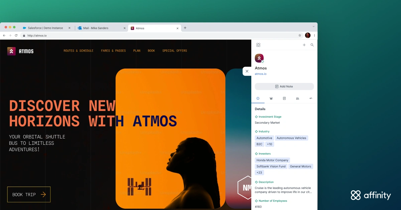Open the Plan menu item
Viewport: 401px width, 210px height.
(137, 51)
